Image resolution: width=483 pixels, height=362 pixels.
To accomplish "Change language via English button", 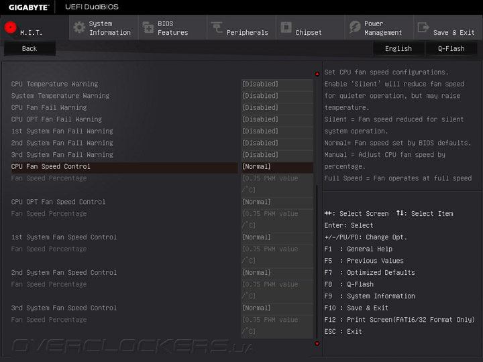I will point(398,49).
